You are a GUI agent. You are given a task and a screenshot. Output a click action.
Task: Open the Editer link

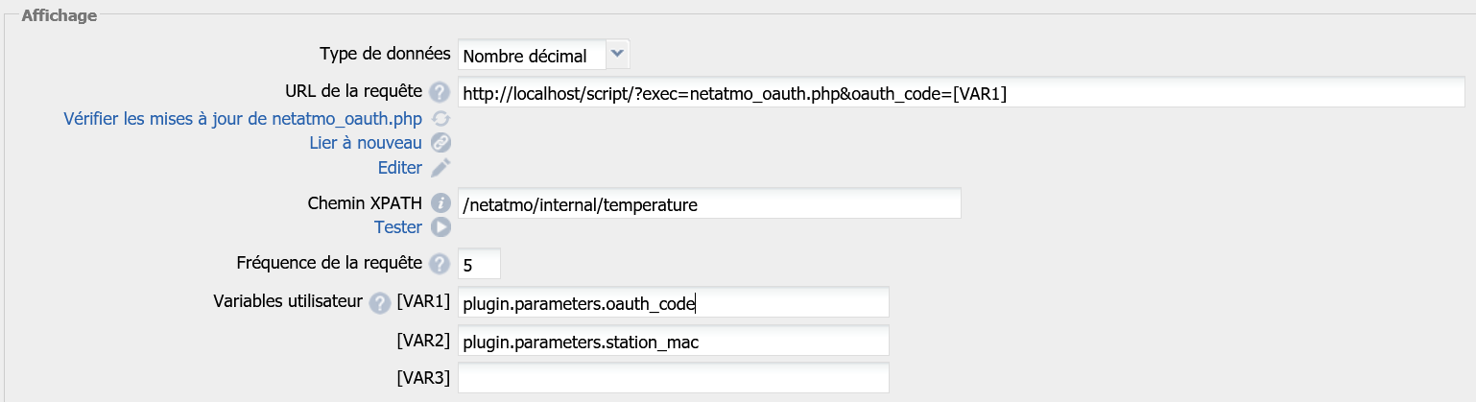click(399, 168)
